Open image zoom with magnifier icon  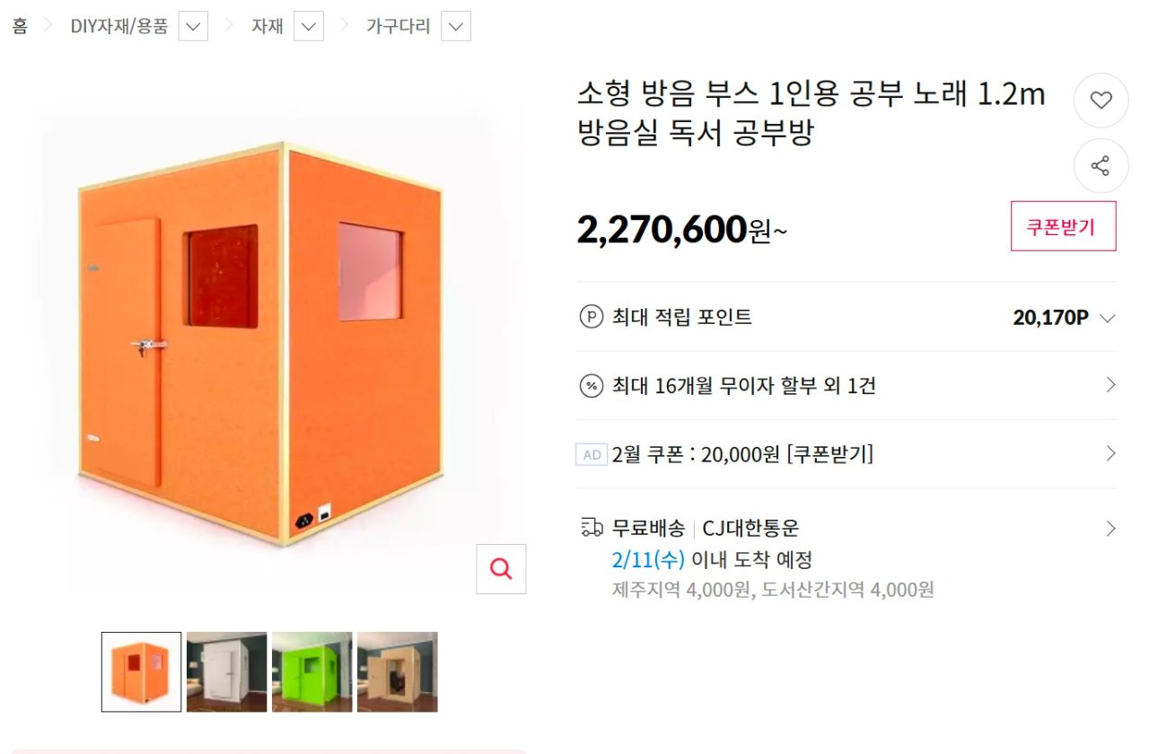coord(501,569)
